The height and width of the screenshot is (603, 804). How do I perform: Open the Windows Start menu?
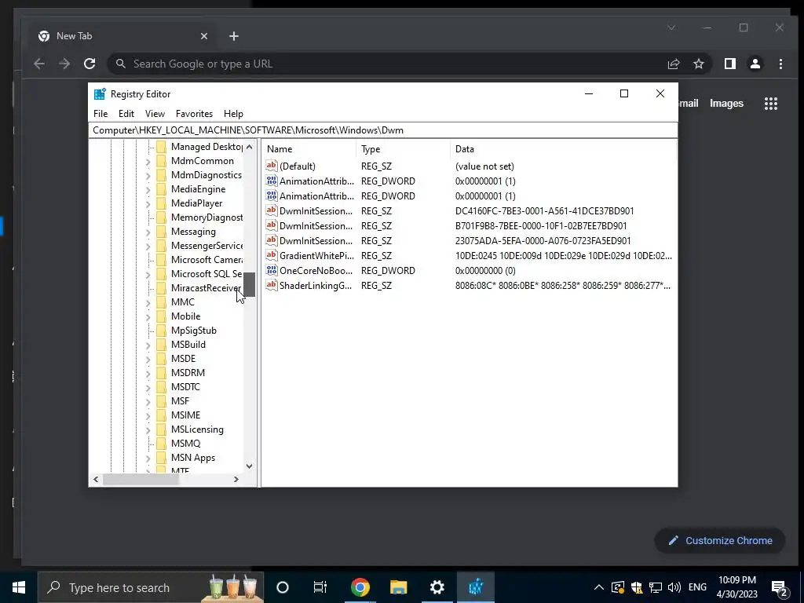[19, 587]
